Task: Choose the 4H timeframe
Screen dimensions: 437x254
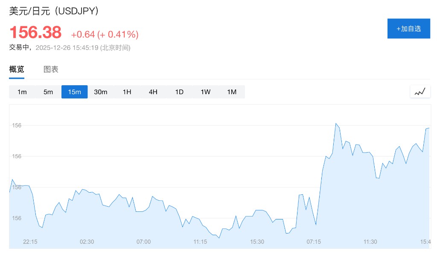Action: pos(153,92)
